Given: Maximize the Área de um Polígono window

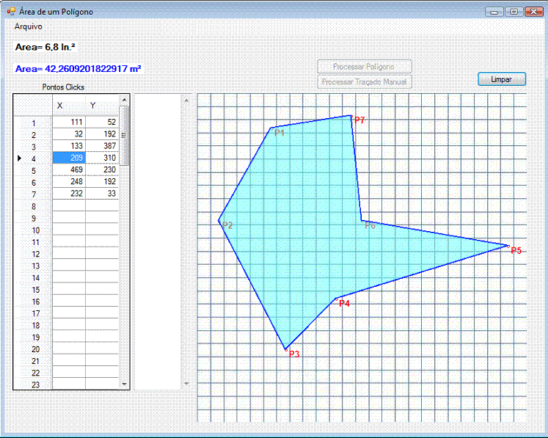Looking at the screenshot, I should click(x=514, y=12).
